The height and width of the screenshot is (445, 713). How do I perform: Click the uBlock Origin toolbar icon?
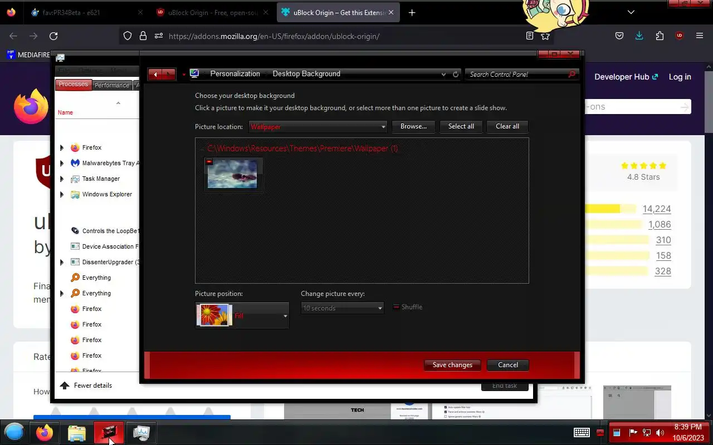(680, 36)
